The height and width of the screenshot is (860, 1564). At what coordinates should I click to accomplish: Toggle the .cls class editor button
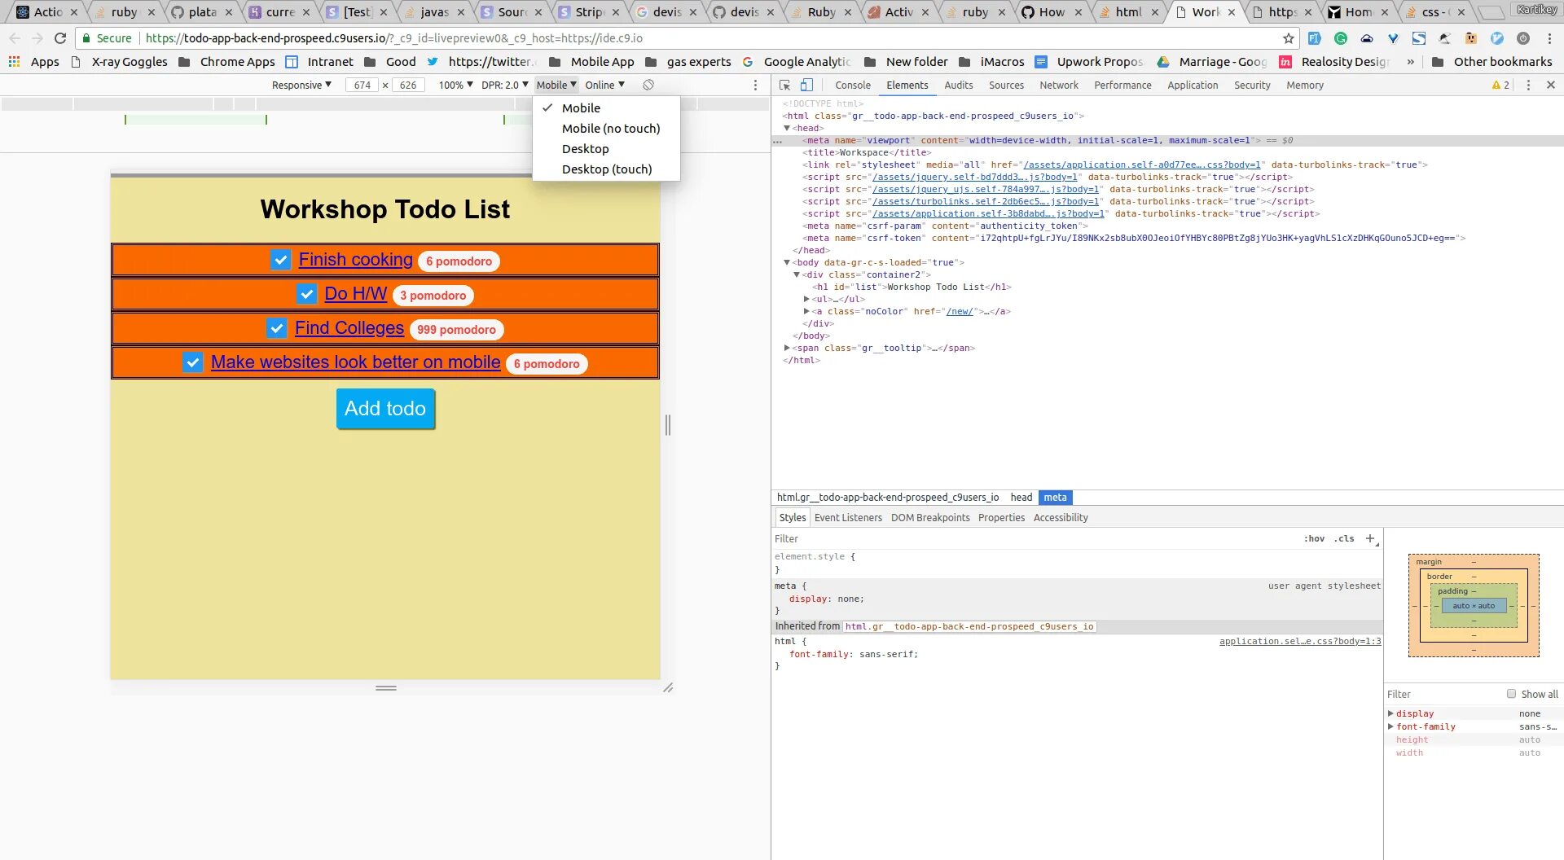pyautogui.click(x=1345, y=538)
